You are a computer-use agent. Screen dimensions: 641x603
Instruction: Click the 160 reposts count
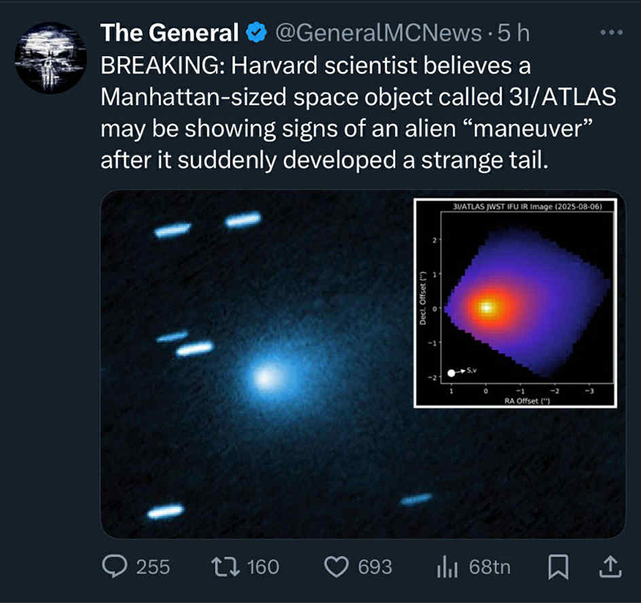pos(263,567)
